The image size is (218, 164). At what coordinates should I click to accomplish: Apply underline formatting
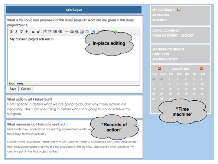22,32
